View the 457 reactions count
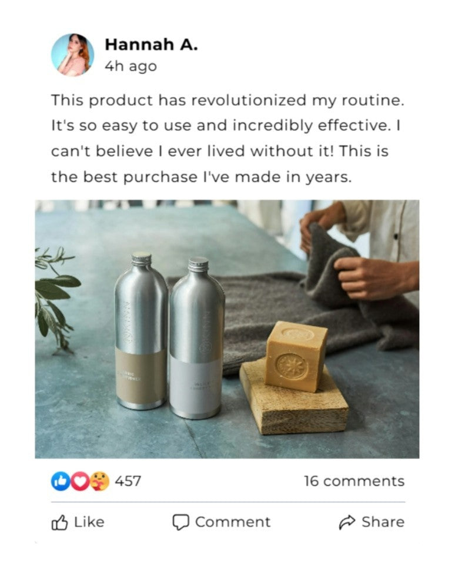 128,481
